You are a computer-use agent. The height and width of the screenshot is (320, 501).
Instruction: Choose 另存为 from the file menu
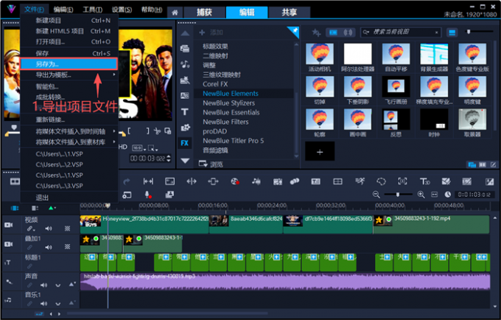tap(69, 64)
